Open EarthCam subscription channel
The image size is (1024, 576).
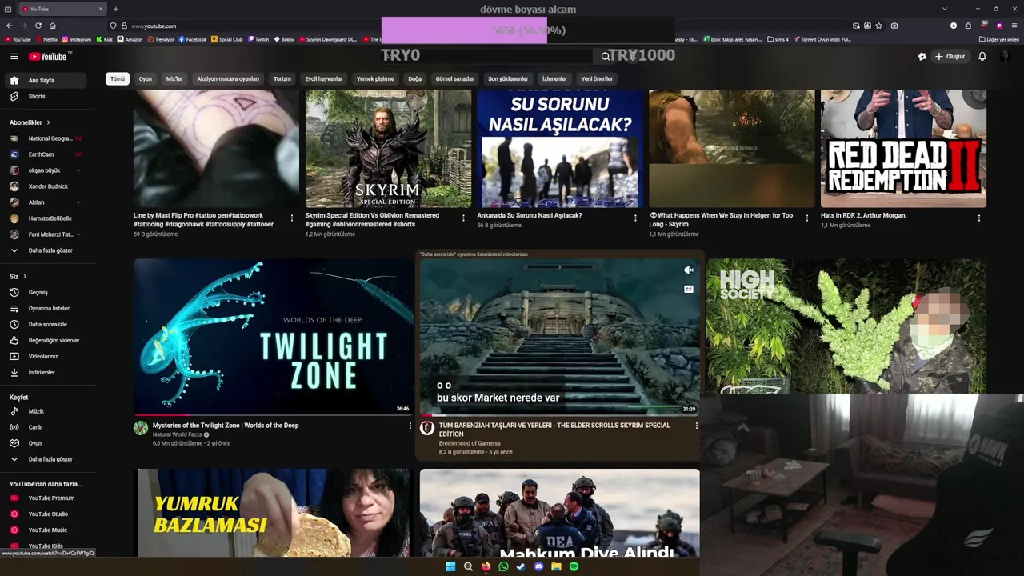click(x=42, y=154)
